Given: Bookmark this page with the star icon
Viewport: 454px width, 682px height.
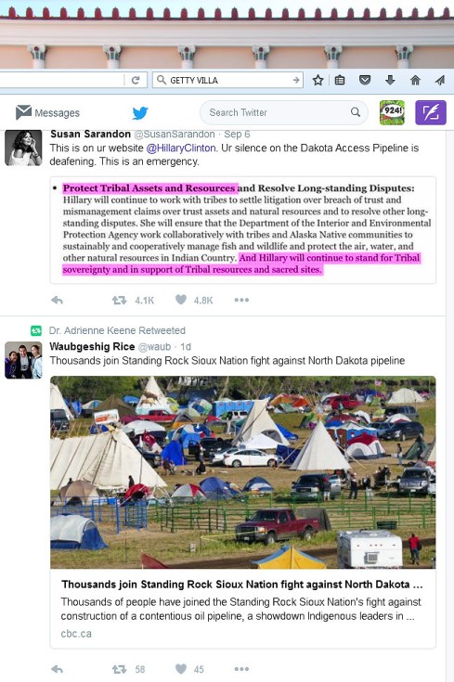Looking at the screenshot, I should 318,80.
